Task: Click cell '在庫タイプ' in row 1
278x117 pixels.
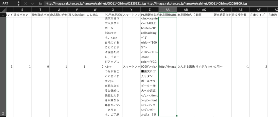Action: 259,15
